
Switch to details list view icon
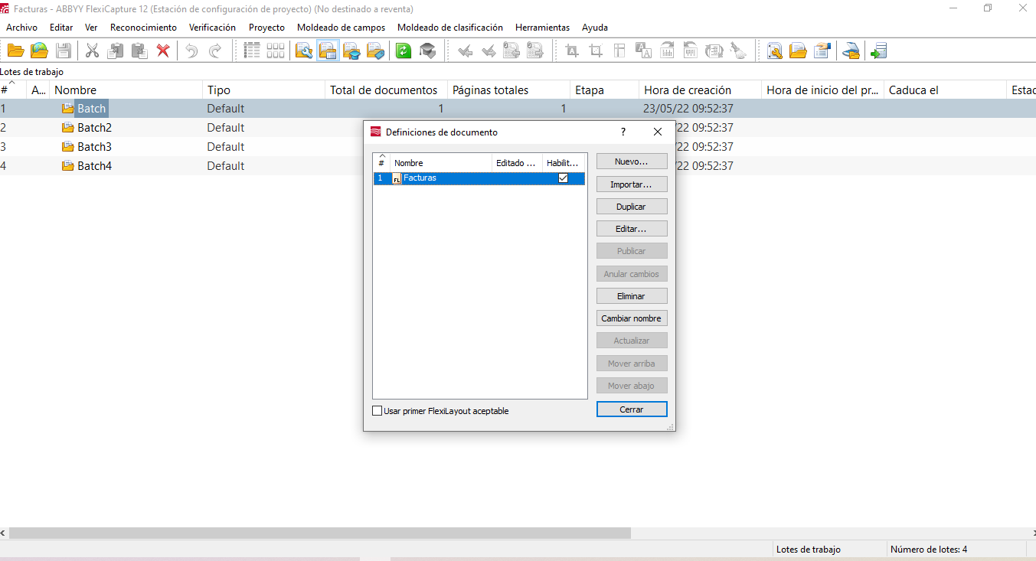coord(252,51)
